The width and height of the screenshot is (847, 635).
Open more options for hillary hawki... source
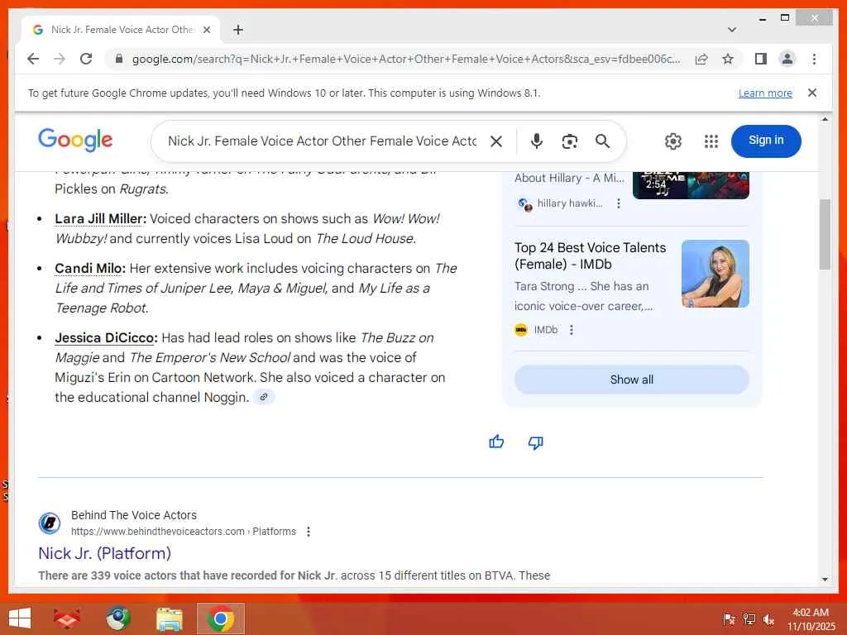tap(619, 203)
